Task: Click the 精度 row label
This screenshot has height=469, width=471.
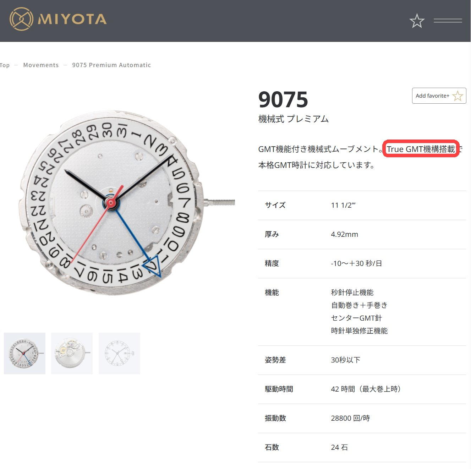Action: (x=272, y=263)
